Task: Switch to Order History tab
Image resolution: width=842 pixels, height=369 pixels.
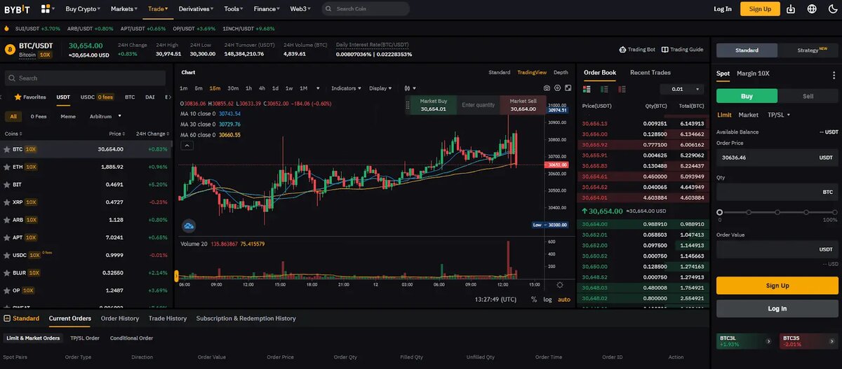Action: click(x=120, y=318)
